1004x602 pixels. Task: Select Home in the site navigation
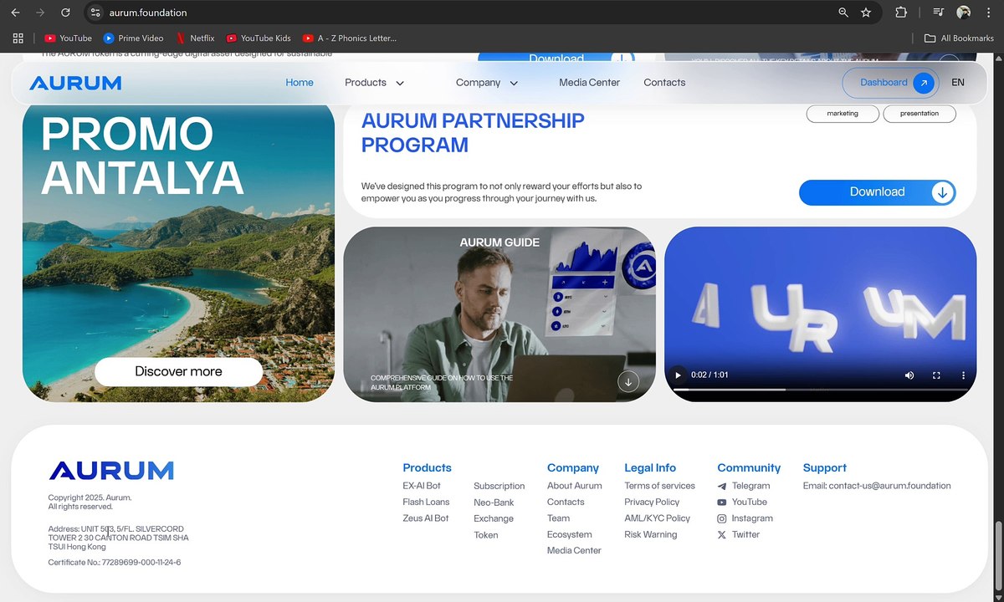(300, 83)
